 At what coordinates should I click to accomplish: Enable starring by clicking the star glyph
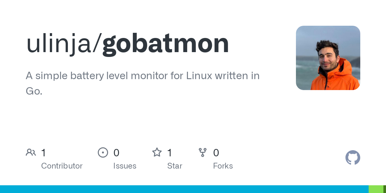coord(157,152)
